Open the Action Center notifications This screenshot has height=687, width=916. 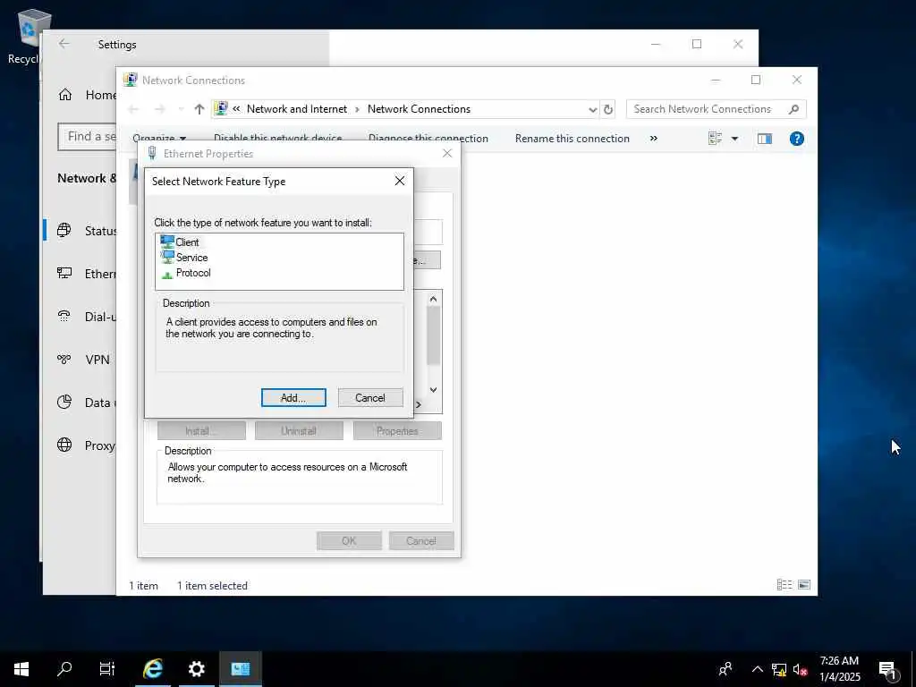[x=888, y=669]
